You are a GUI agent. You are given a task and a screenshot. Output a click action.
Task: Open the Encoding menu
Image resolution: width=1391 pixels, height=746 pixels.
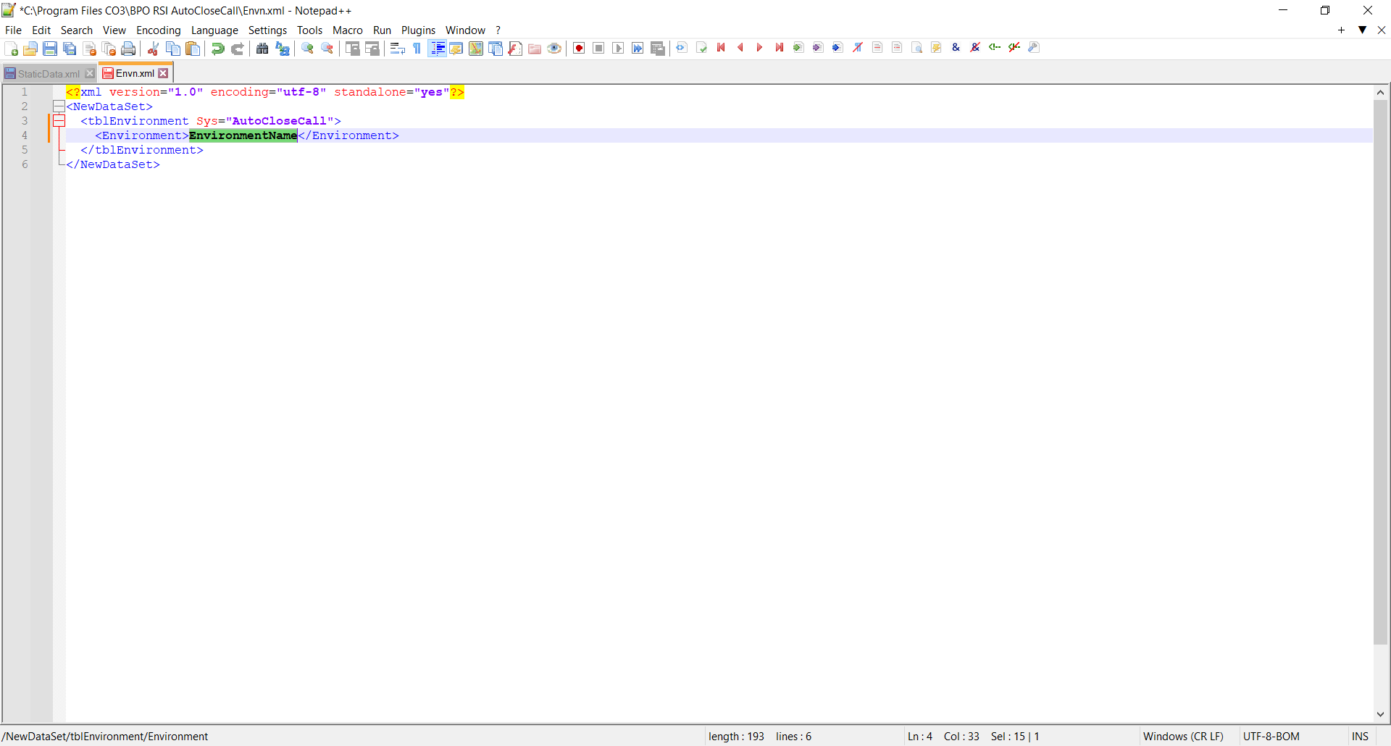click(x=159, y=30)
